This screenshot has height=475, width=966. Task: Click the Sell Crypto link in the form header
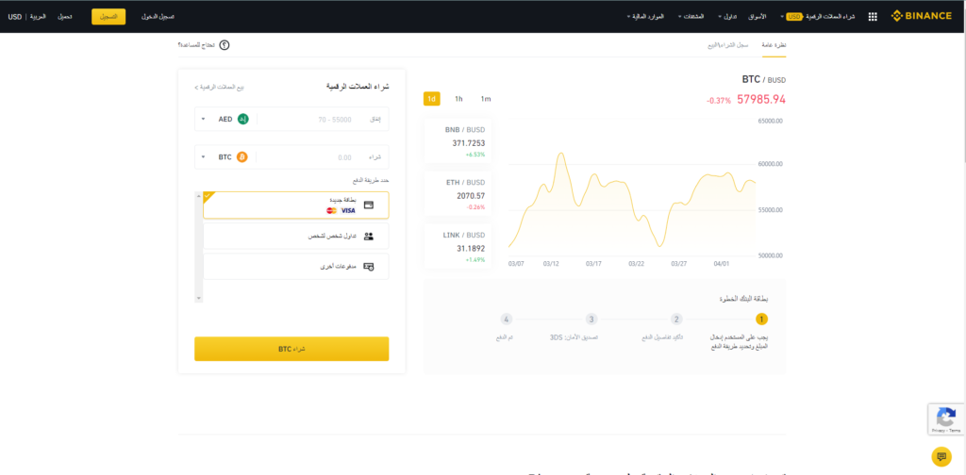(220, 88)
